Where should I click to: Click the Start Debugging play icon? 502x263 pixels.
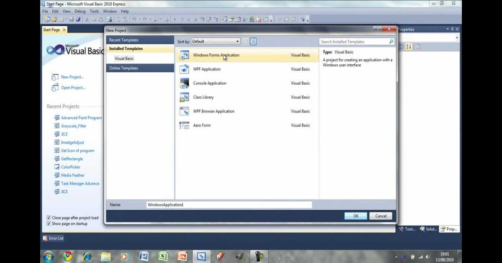click(175, 19)
